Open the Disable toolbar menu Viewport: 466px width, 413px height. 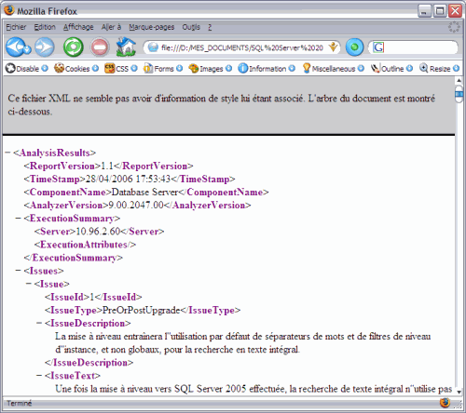(x=27, y=68)
